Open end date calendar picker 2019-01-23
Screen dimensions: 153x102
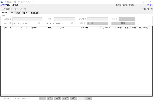point(73,23)
